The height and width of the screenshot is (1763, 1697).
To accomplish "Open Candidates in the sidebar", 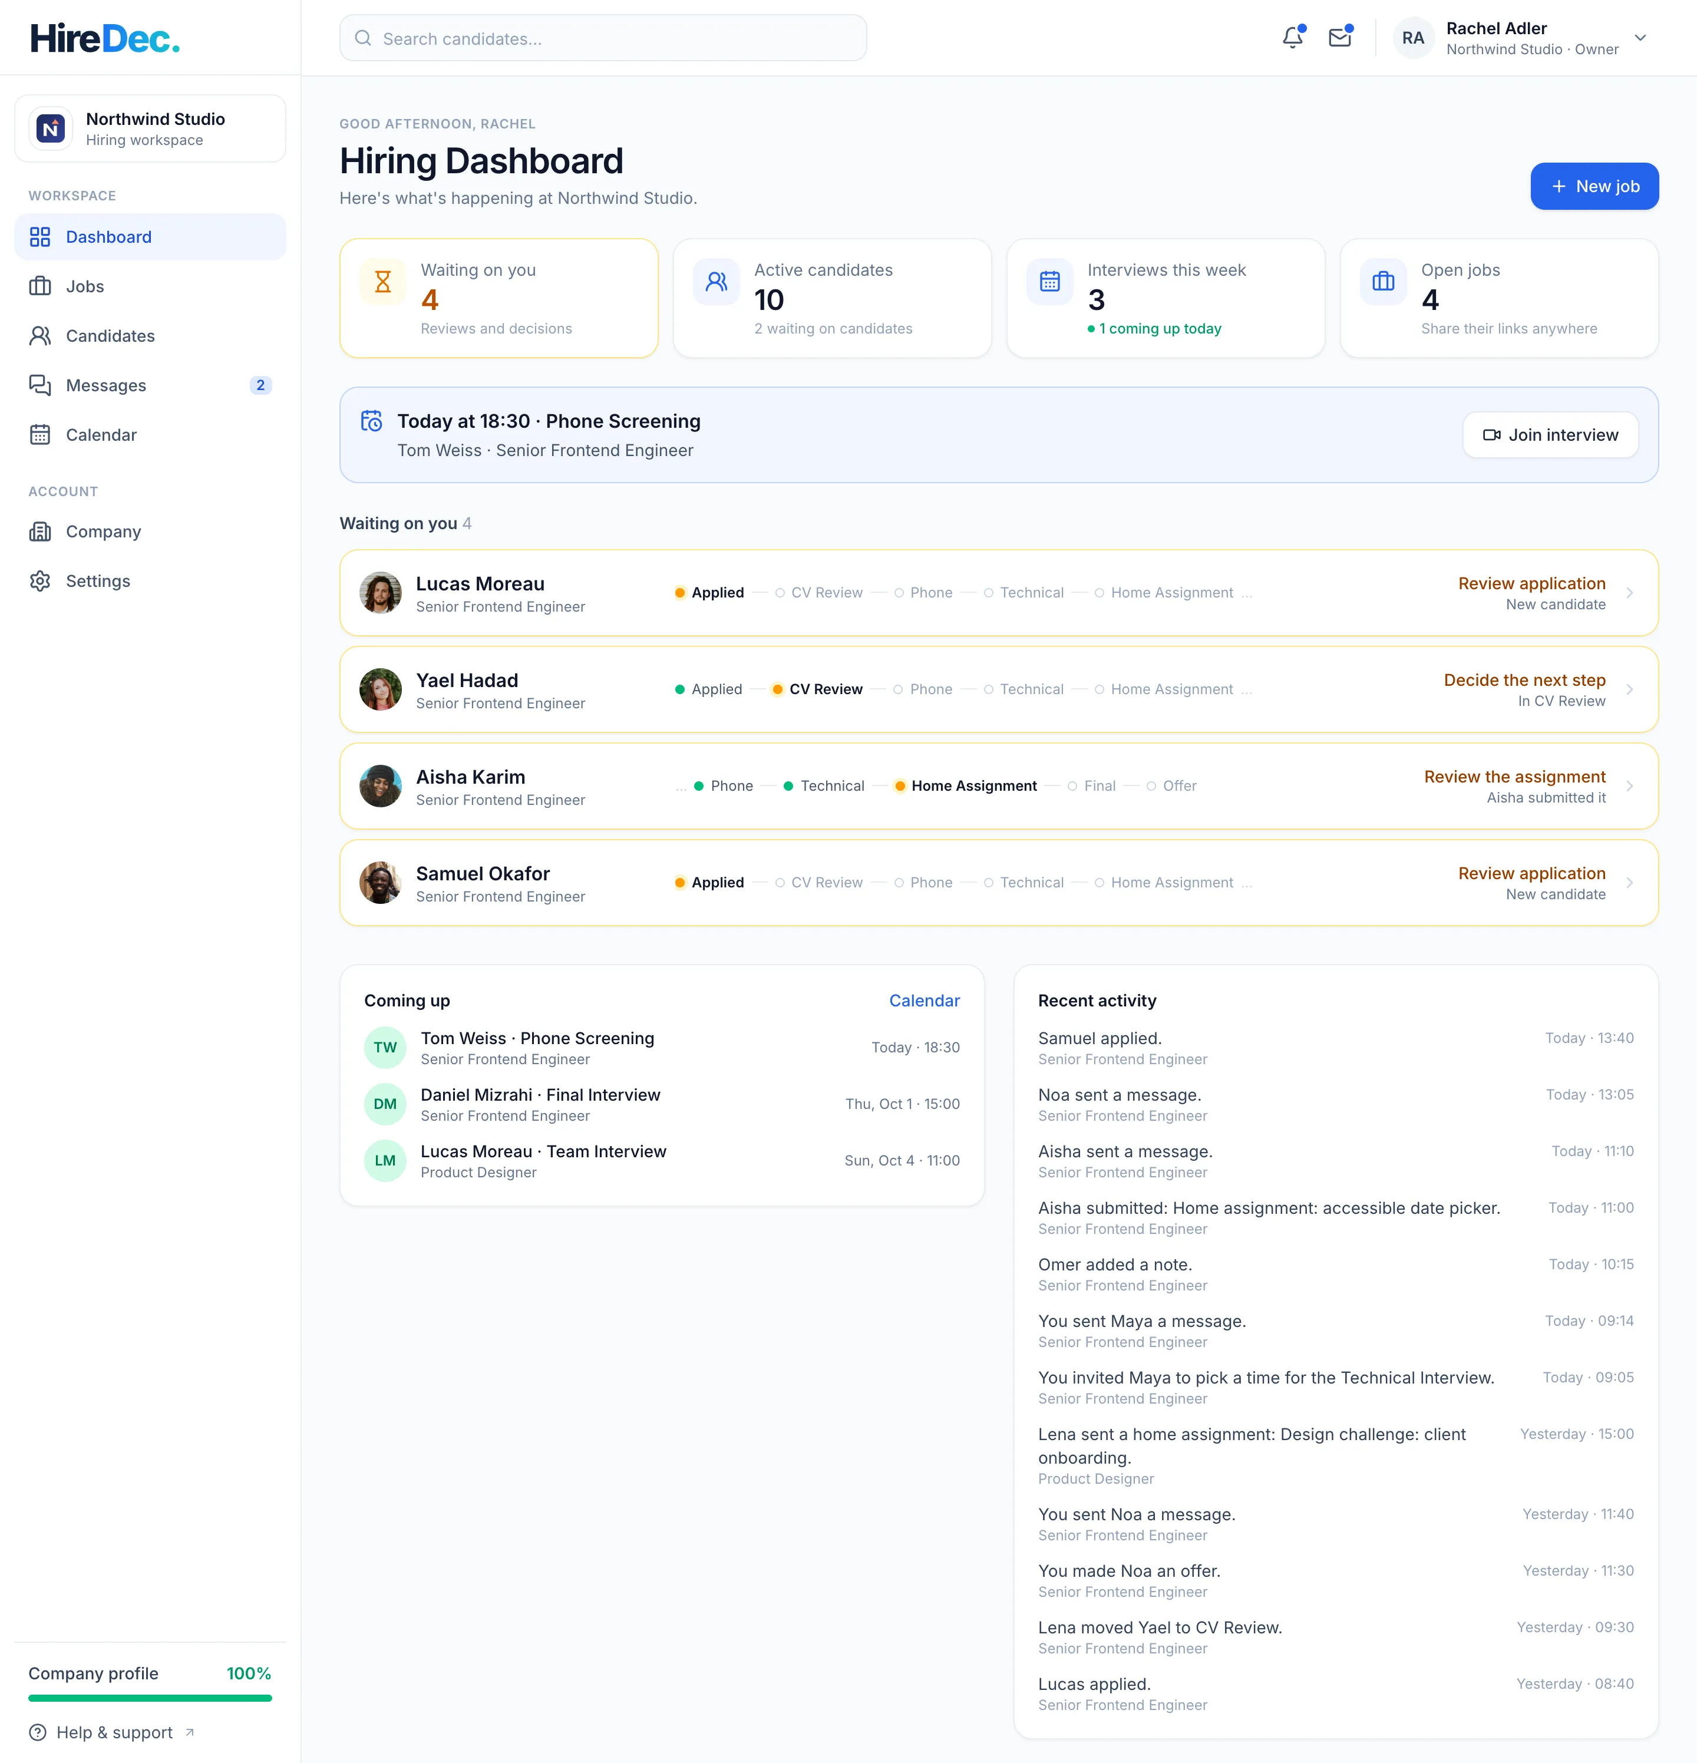I will point(150,335).
